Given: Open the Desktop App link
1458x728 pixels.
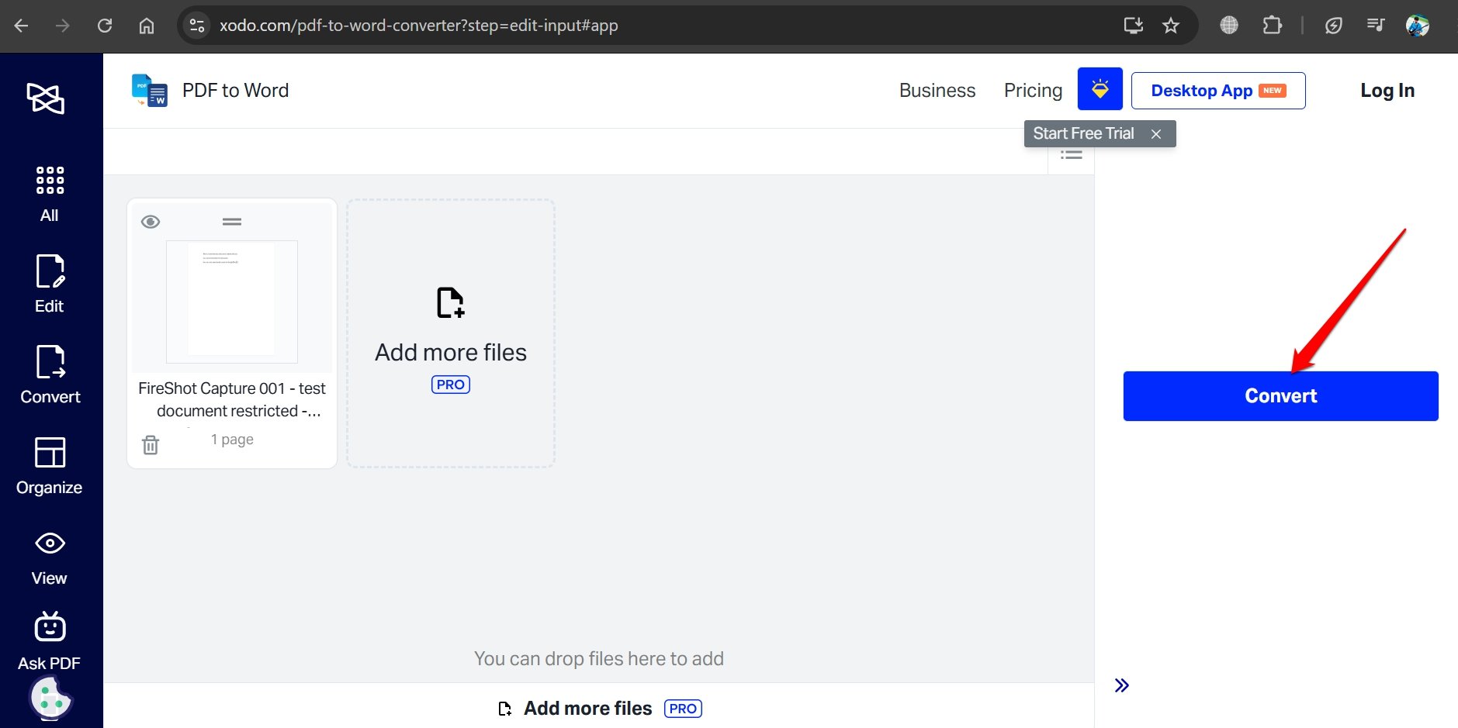Looking at the screenshot, I should tap(1218, 91).
